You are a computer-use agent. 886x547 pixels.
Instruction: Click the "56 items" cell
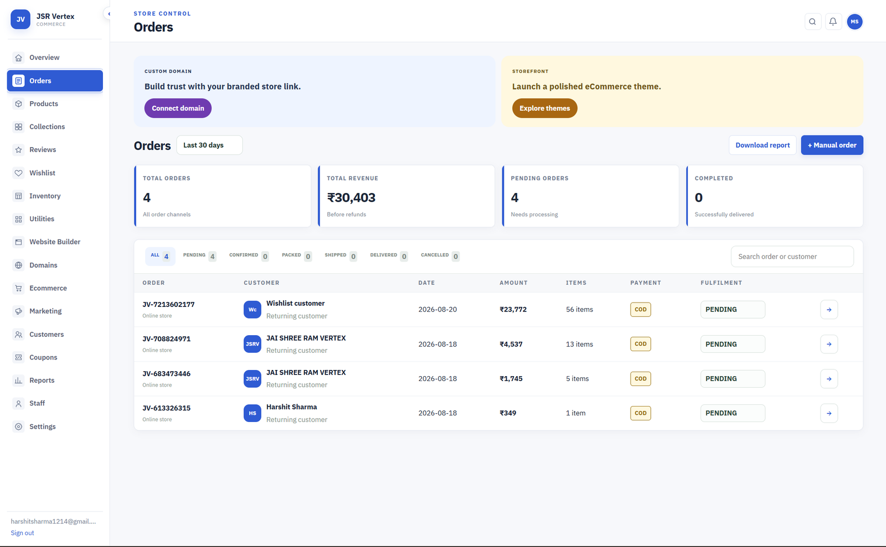pos(579,310)
